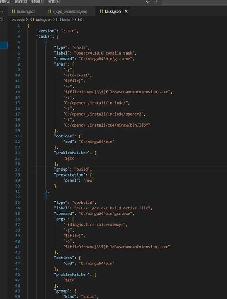Open the 帮助(H) Help menu
Screen dimensions: 227x299
tap(54, 1)
